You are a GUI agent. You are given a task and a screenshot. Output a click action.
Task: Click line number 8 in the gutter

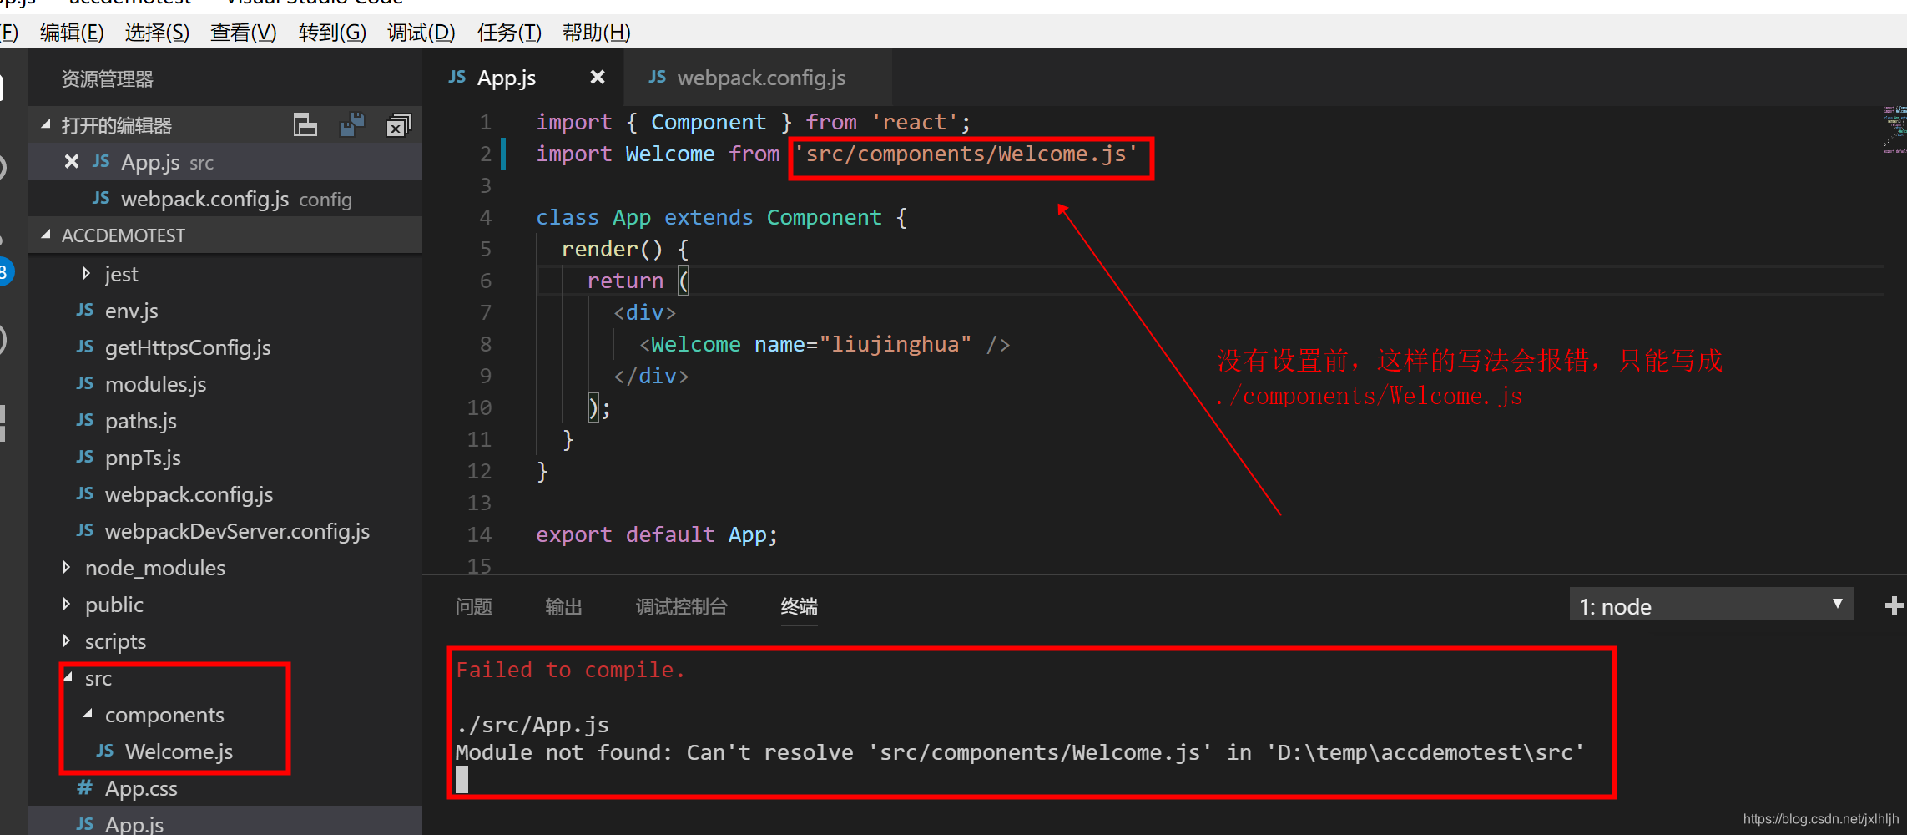click(x=485, y=344)
